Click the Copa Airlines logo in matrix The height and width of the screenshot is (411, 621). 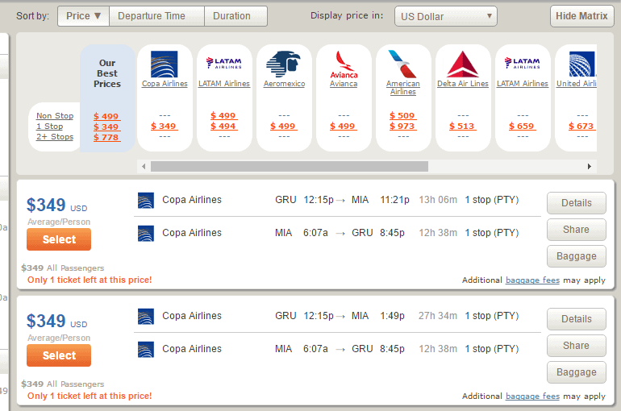click(165, 64)
